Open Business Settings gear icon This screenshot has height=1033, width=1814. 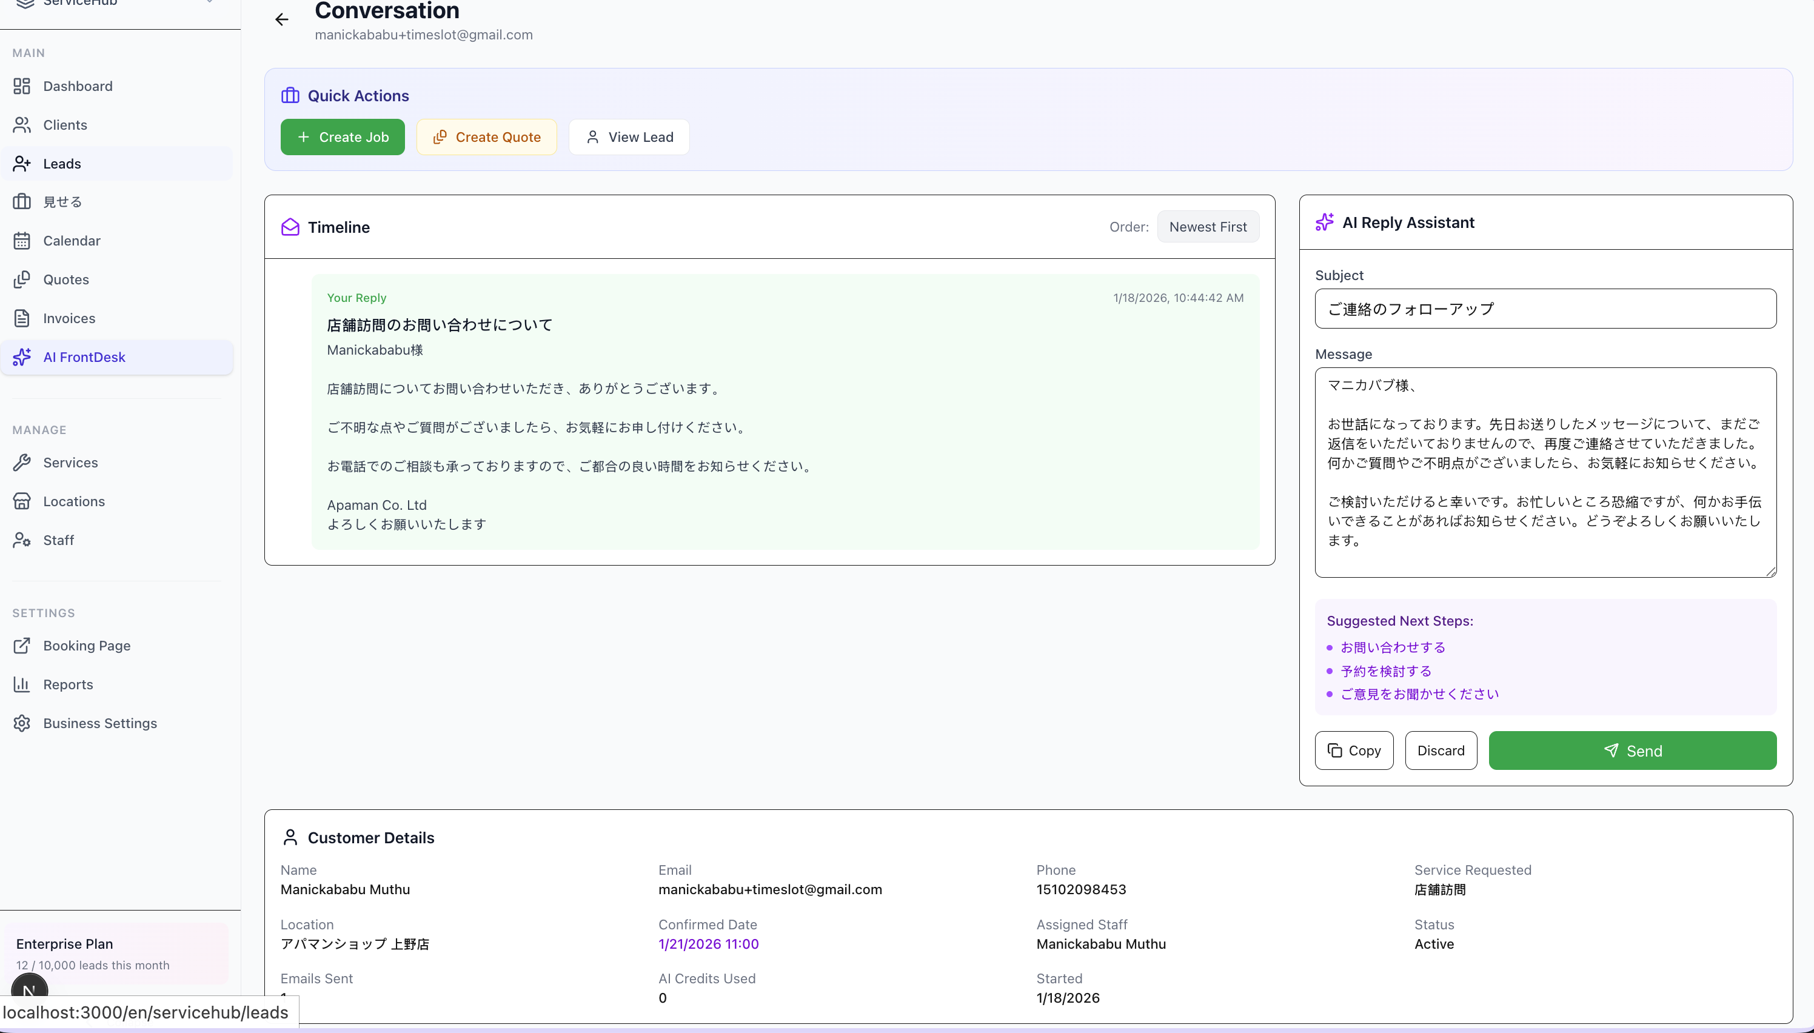click(22, 723)
